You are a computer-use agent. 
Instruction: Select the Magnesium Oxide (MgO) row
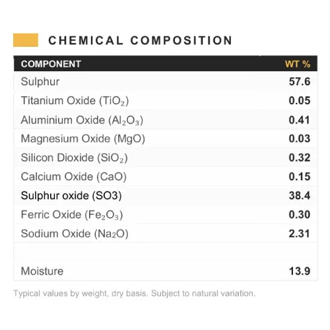click(x=166, y=139)
